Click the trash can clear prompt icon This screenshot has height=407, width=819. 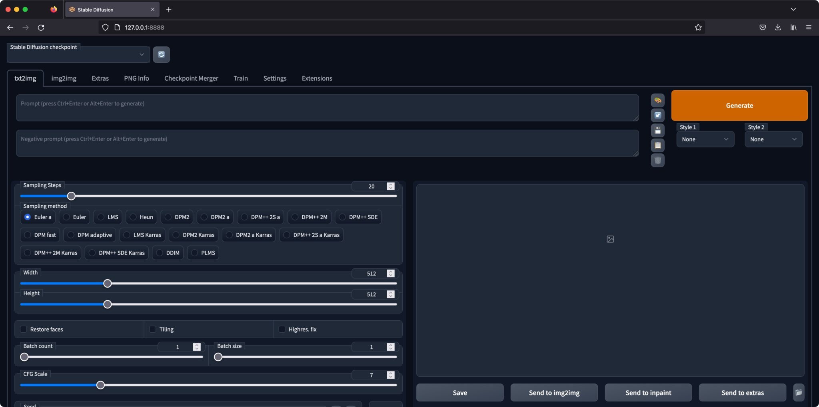pos(657,160)
